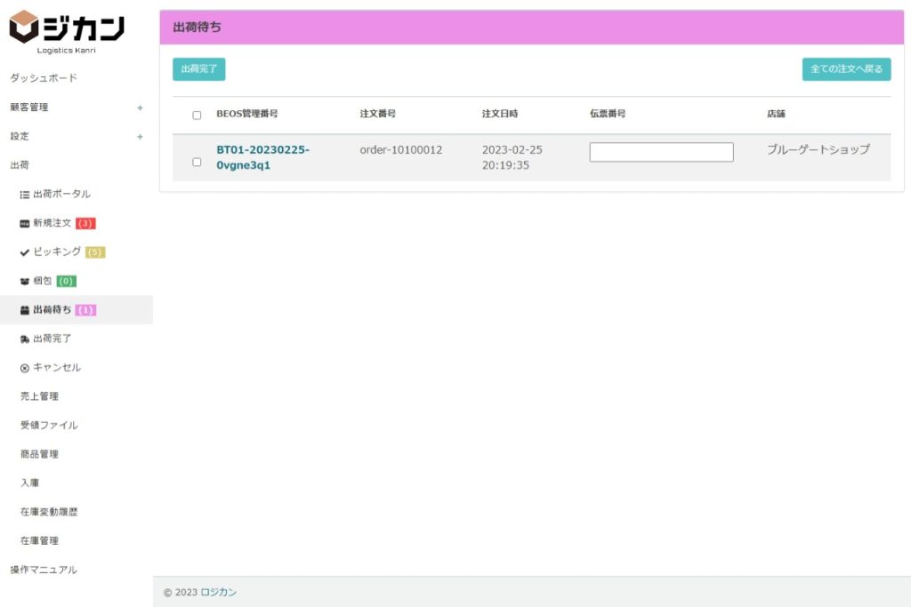
Task: Open order link BT01-20230225-0vgne3q1
Action: pos(262,157)
